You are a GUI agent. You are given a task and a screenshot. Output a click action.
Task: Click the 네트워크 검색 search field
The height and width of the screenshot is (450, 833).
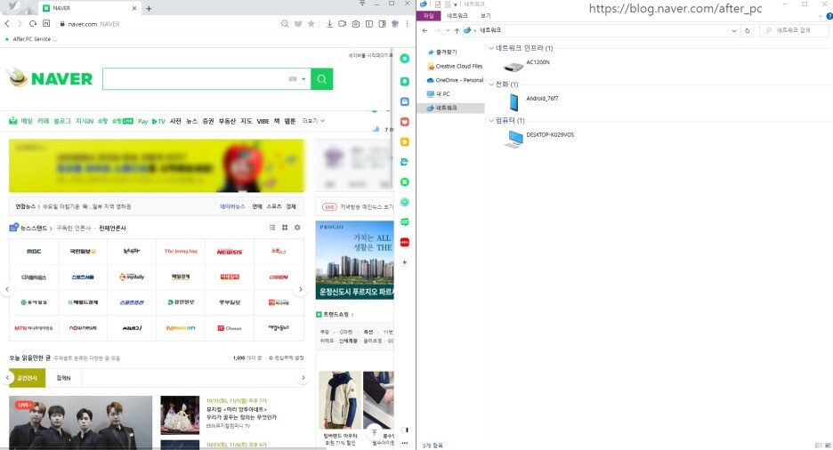(x=794, y=31)
